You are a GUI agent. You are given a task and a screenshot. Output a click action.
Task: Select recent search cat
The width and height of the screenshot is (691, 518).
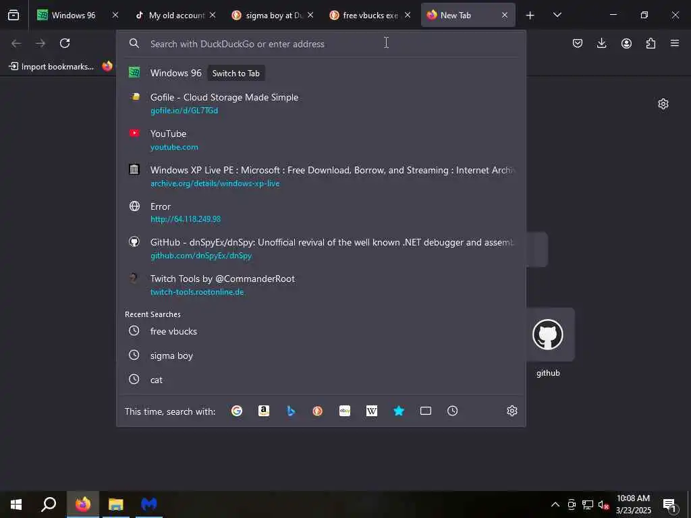(x=321, y=380)
